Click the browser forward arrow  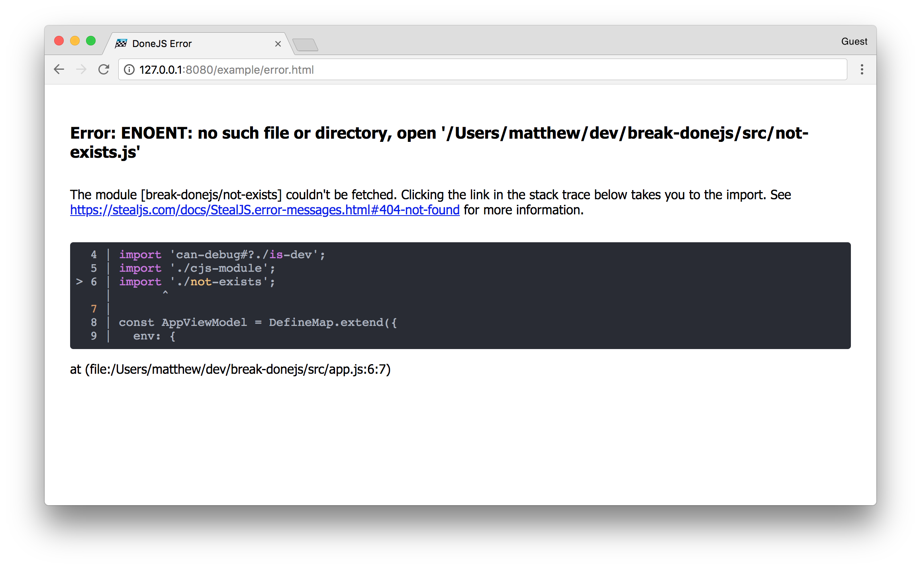[81, 69]
